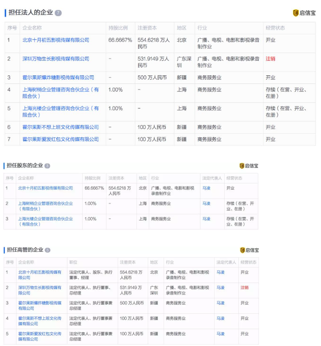Viewport: 321px width, 346px height.
Task: Open 深圳万物生长影视传媒有限公司 in the 担任高管 table
Action: pos(40,290)
